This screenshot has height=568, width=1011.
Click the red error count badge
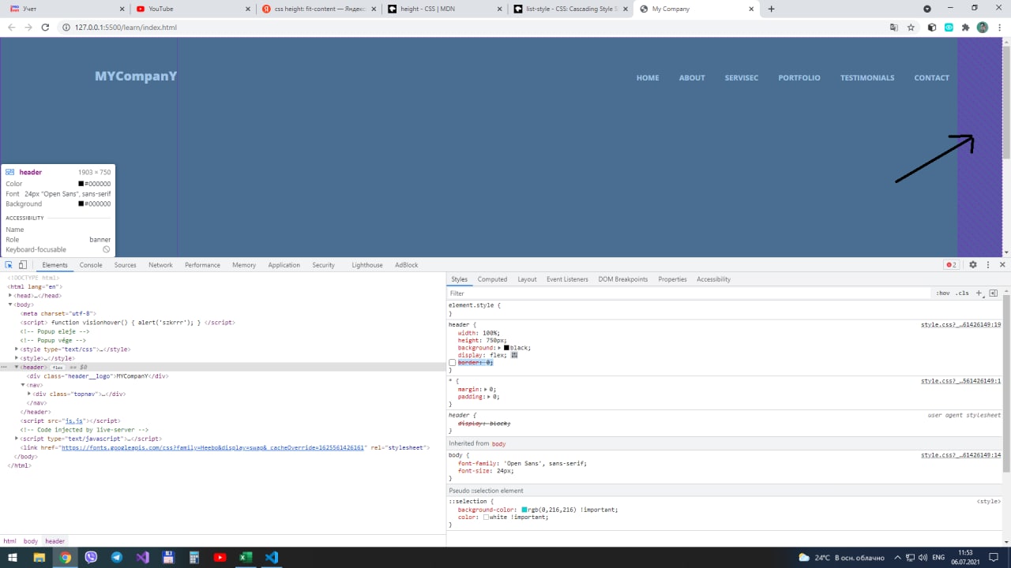pos(951,265)
